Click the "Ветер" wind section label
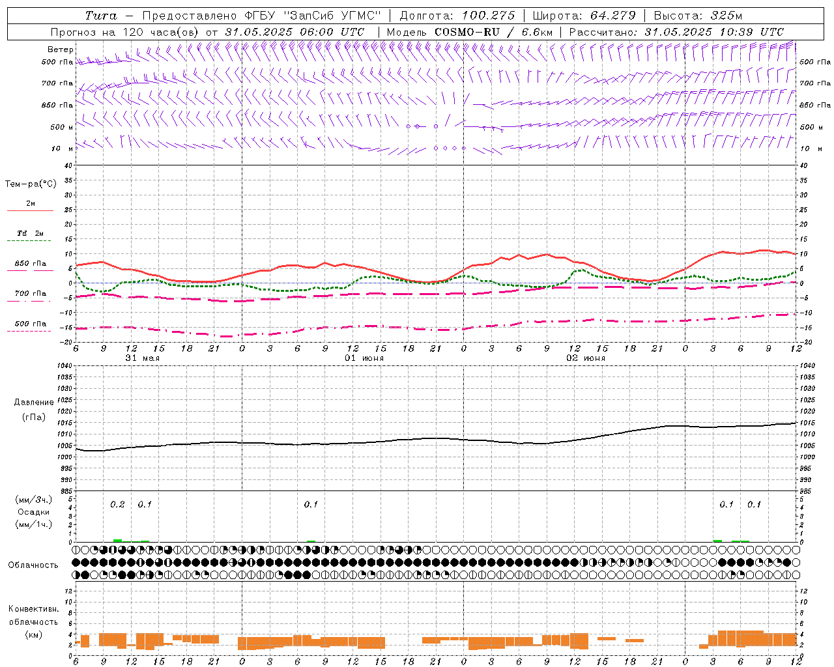 (x=61, y=50)
